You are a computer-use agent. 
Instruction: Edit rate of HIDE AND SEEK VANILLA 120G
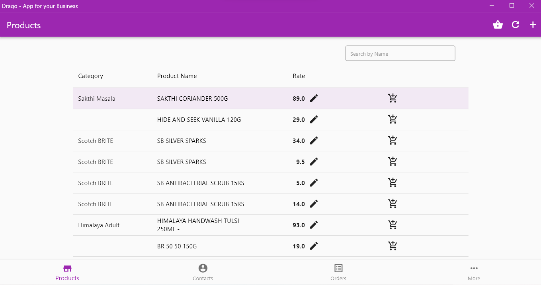tap(314, 119)
